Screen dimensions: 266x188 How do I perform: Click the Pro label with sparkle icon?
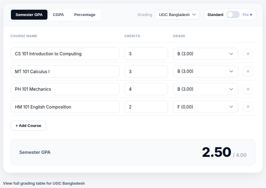248,15
